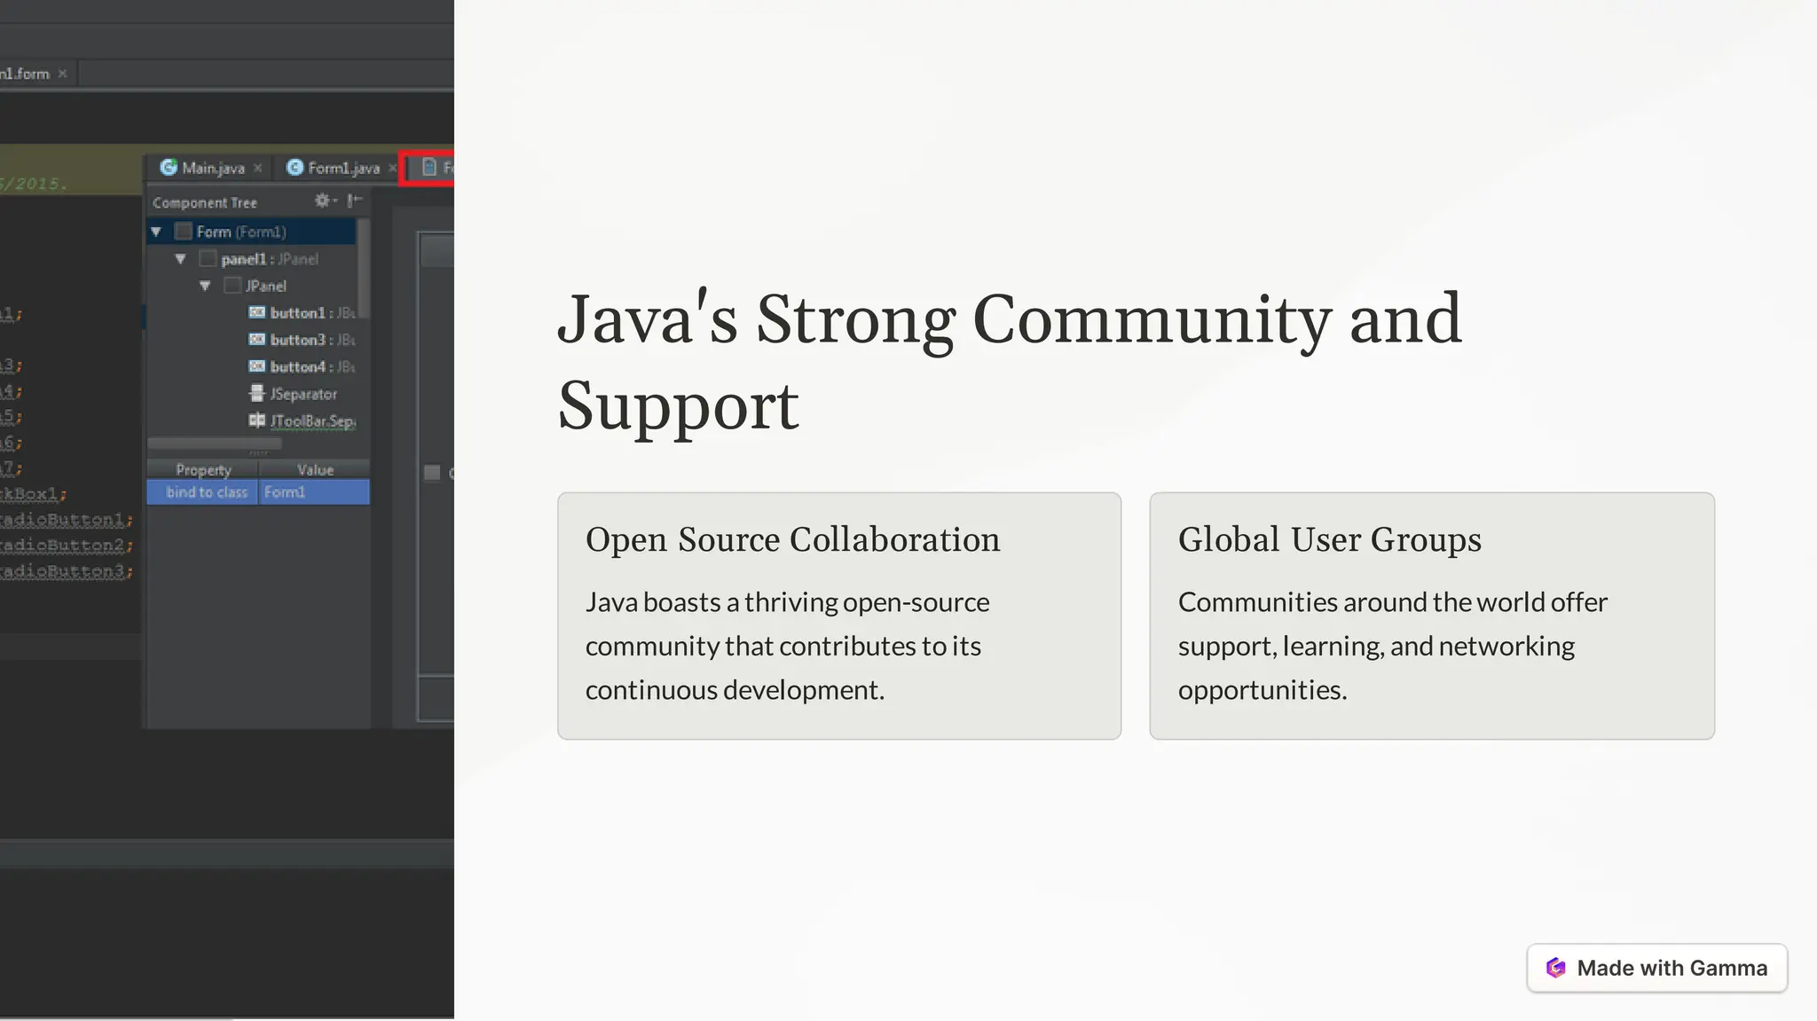Click the Component Tree vertical scrollbar
1817x1021 pixels.
[363, 269]
